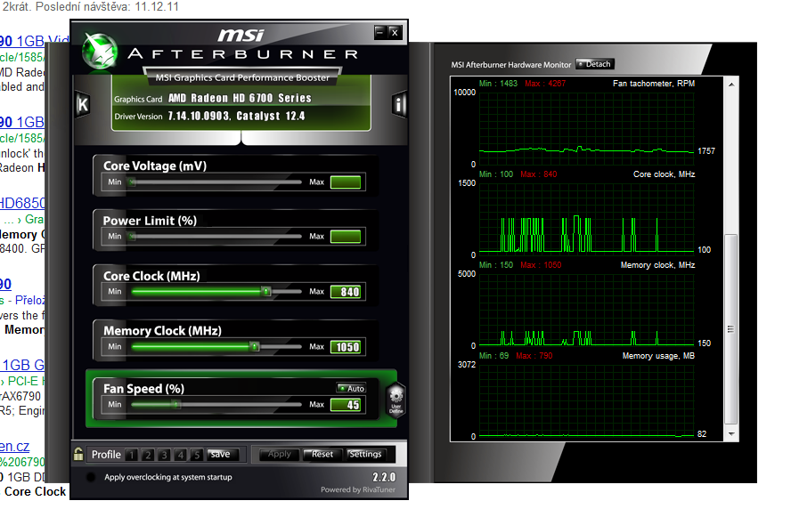This screenshot has width=791, height=509.
Task: Select profile slot 1
Action: pyautogui.click(x=132, y=455)
